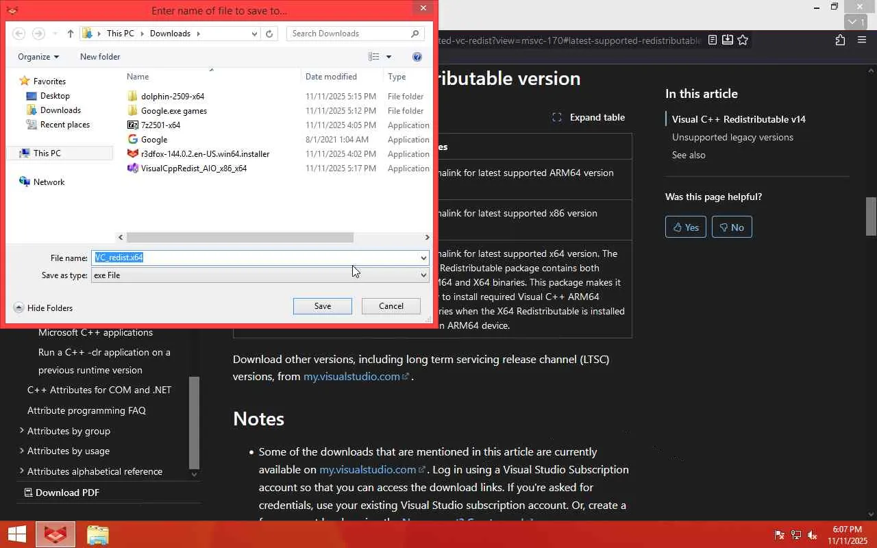Open the browser extensions menu

(840, 40)
